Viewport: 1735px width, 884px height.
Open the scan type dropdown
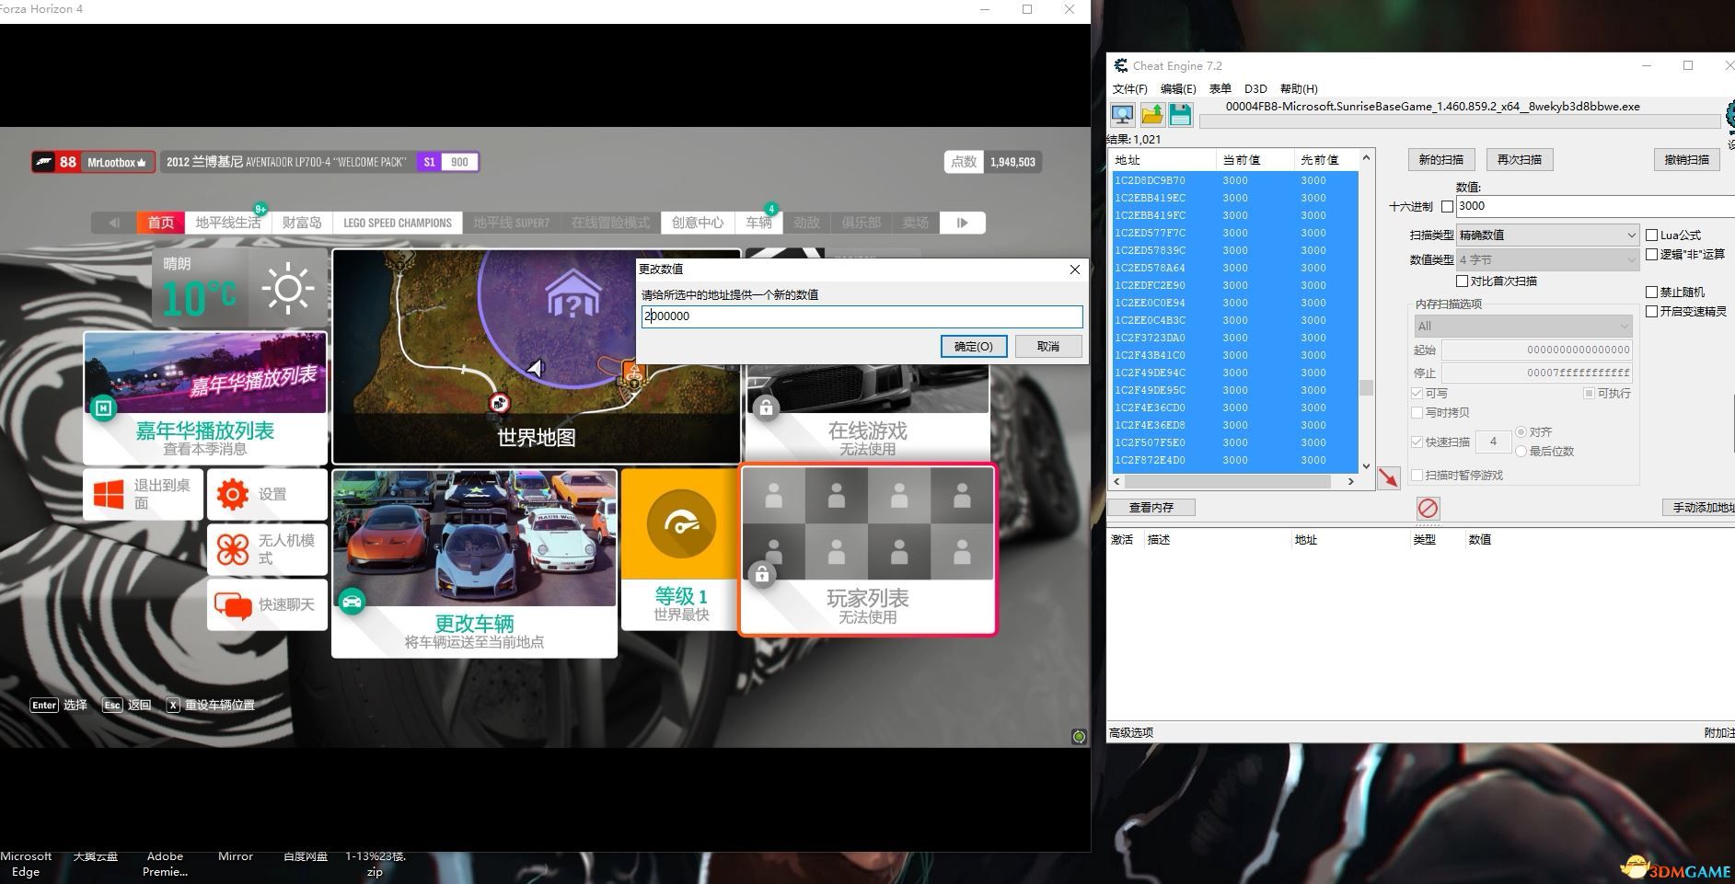[1547, 235]
